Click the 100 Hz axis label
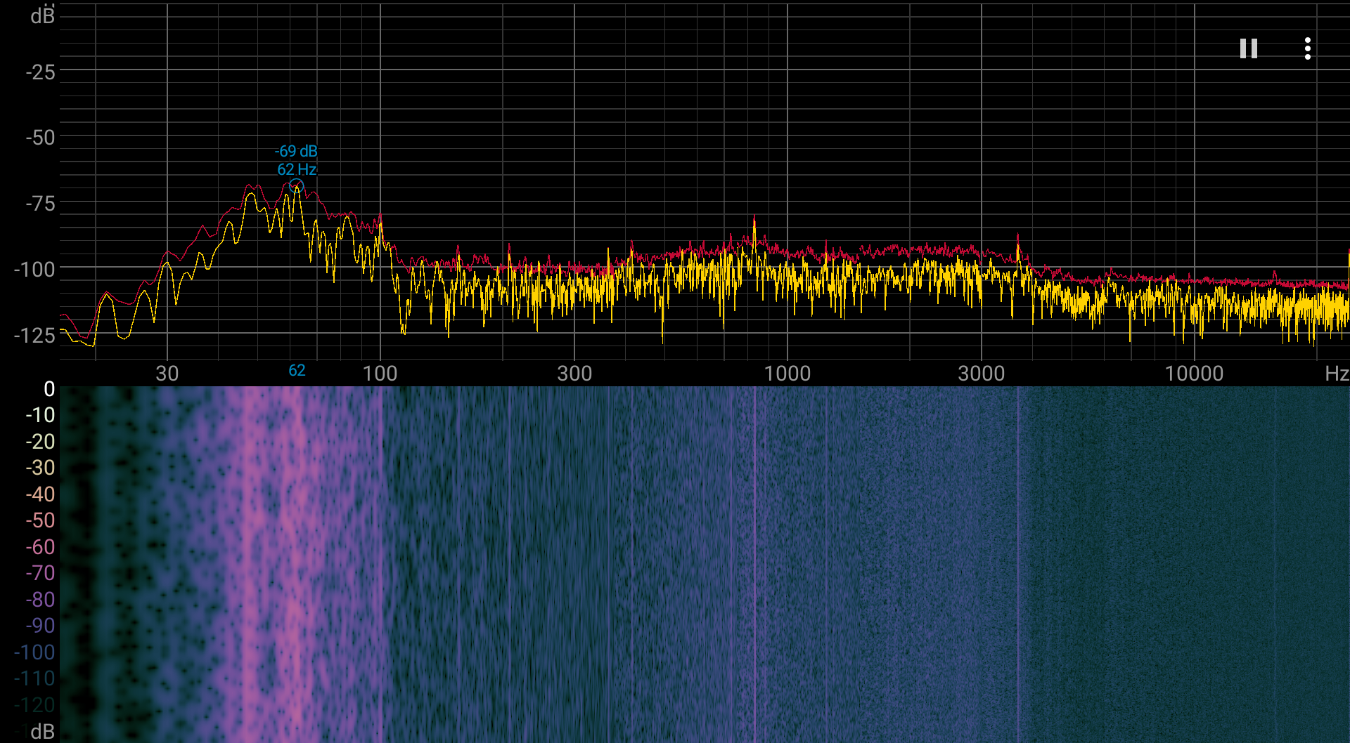Screen dimensions: 1350x743 (x=380, y=373)
